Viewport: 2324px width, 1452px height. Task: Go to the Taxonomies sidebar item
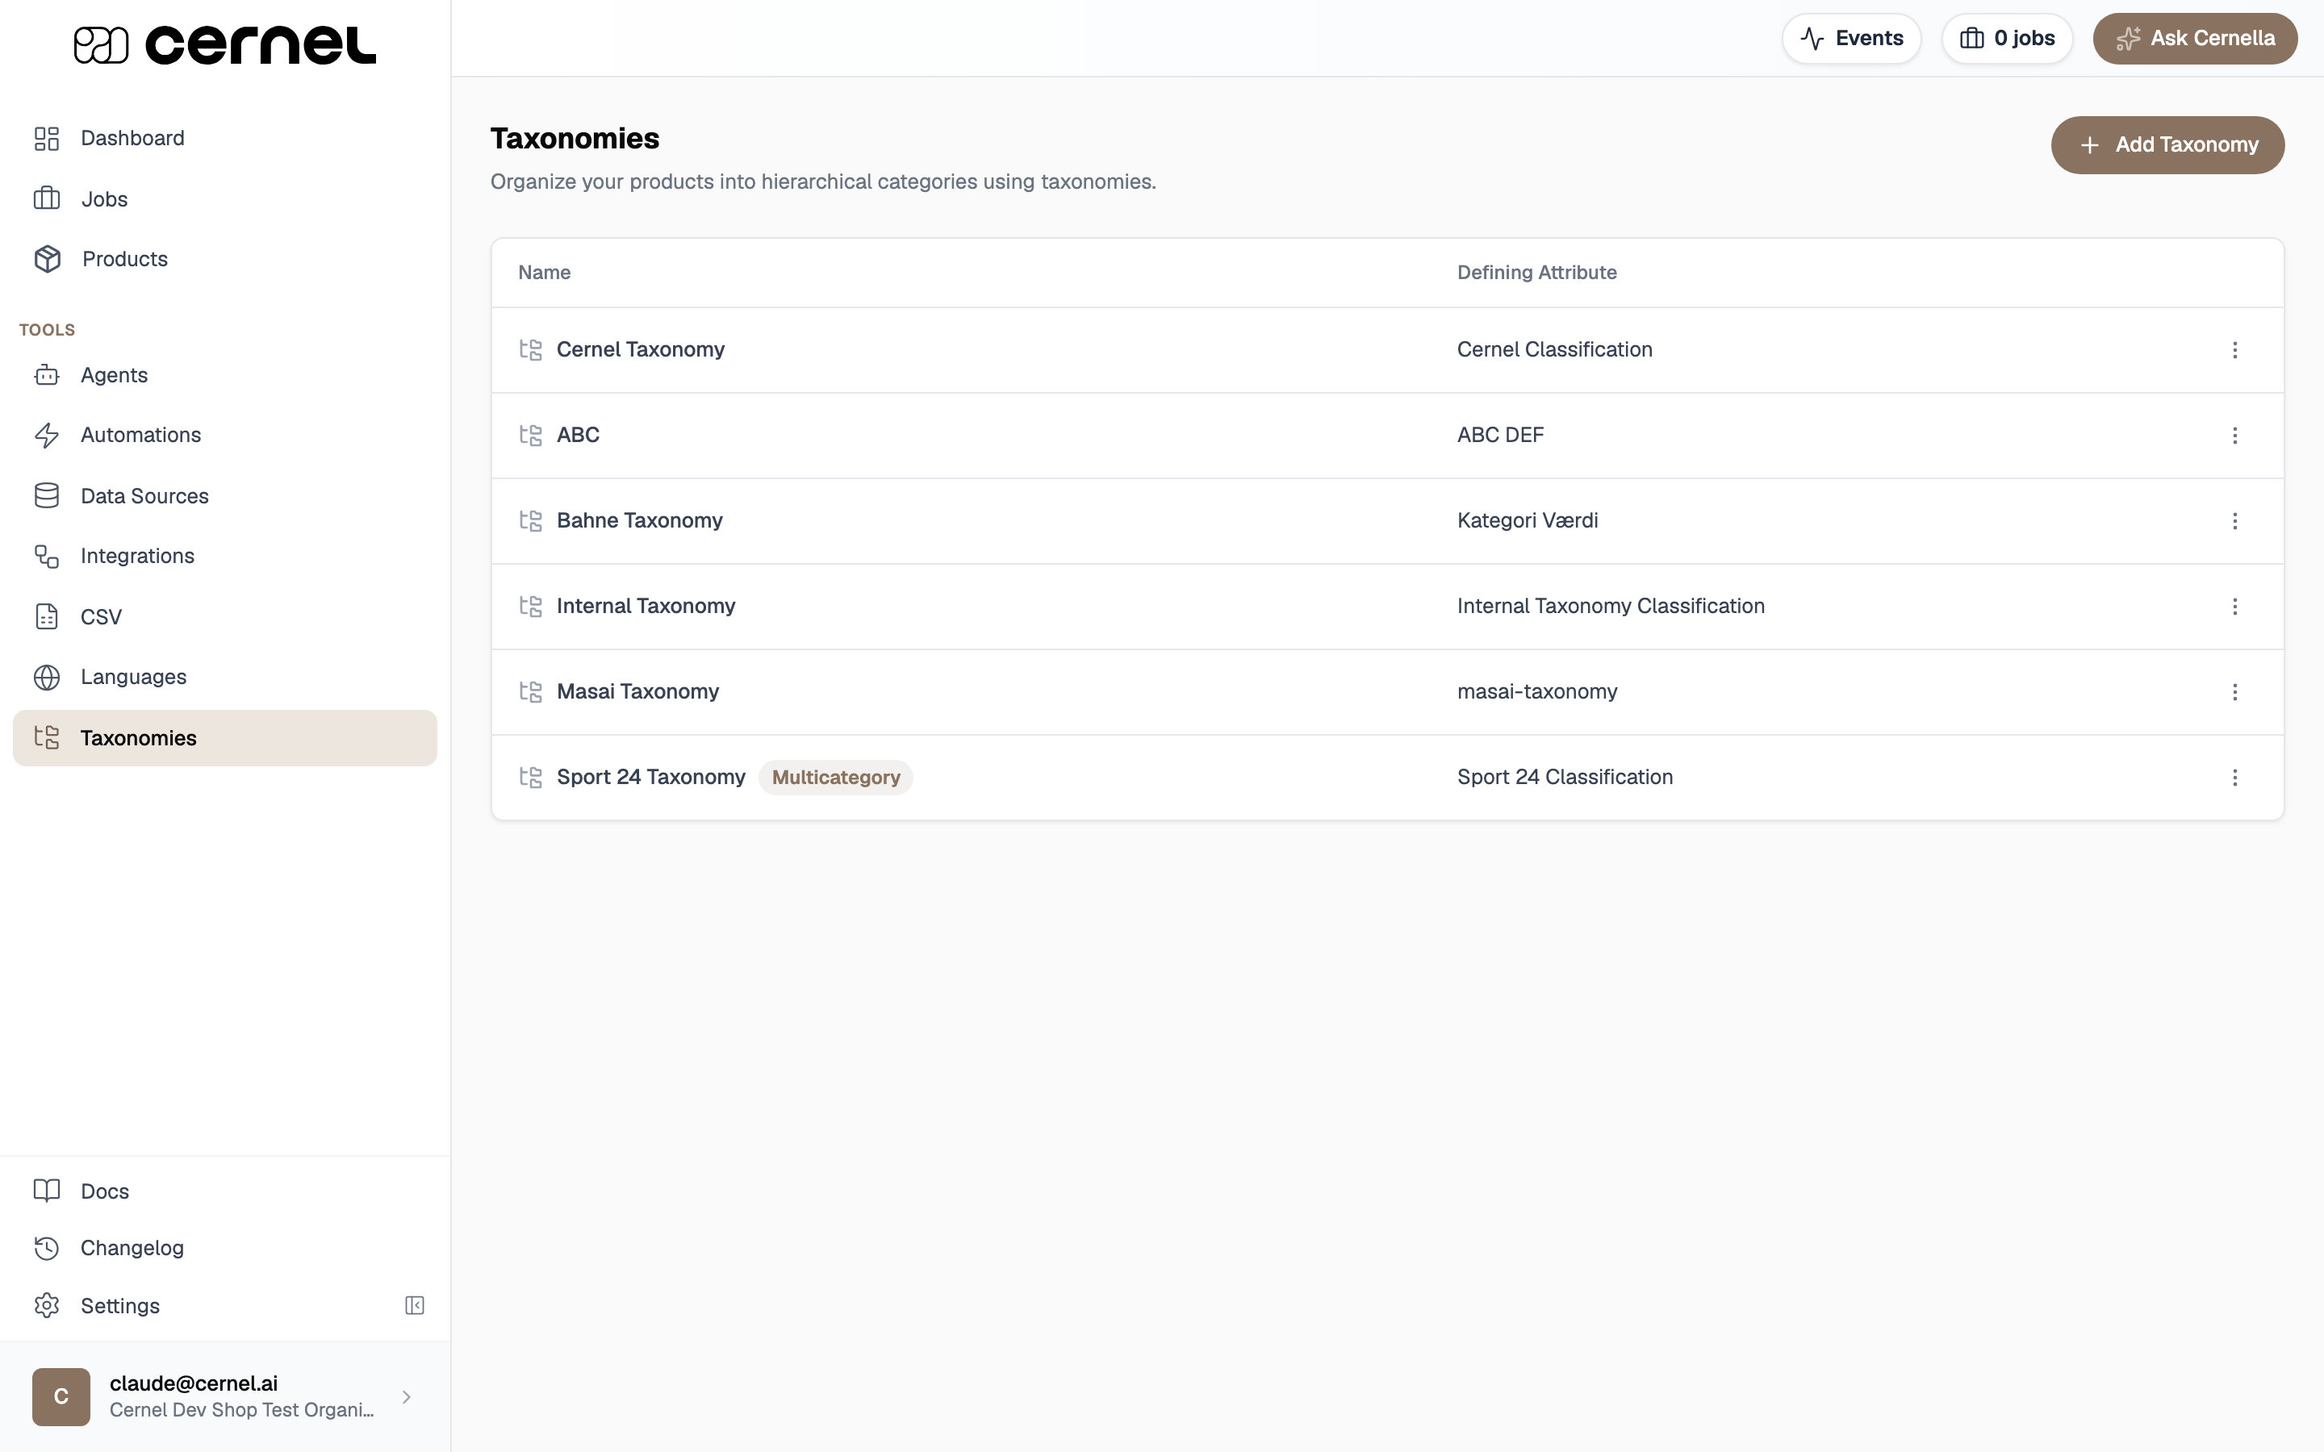click(x=224, y=737)
